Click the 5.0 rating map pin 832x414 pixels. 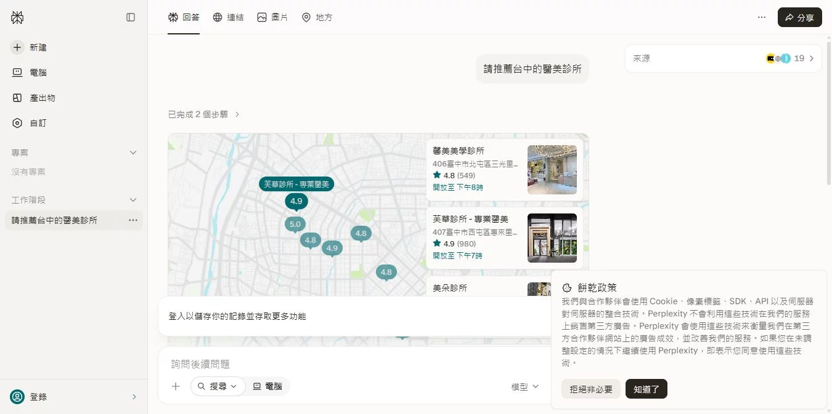click(295, 225)
